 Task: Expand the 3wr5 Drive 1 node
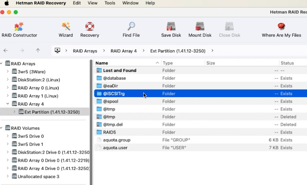pos(8,144)
